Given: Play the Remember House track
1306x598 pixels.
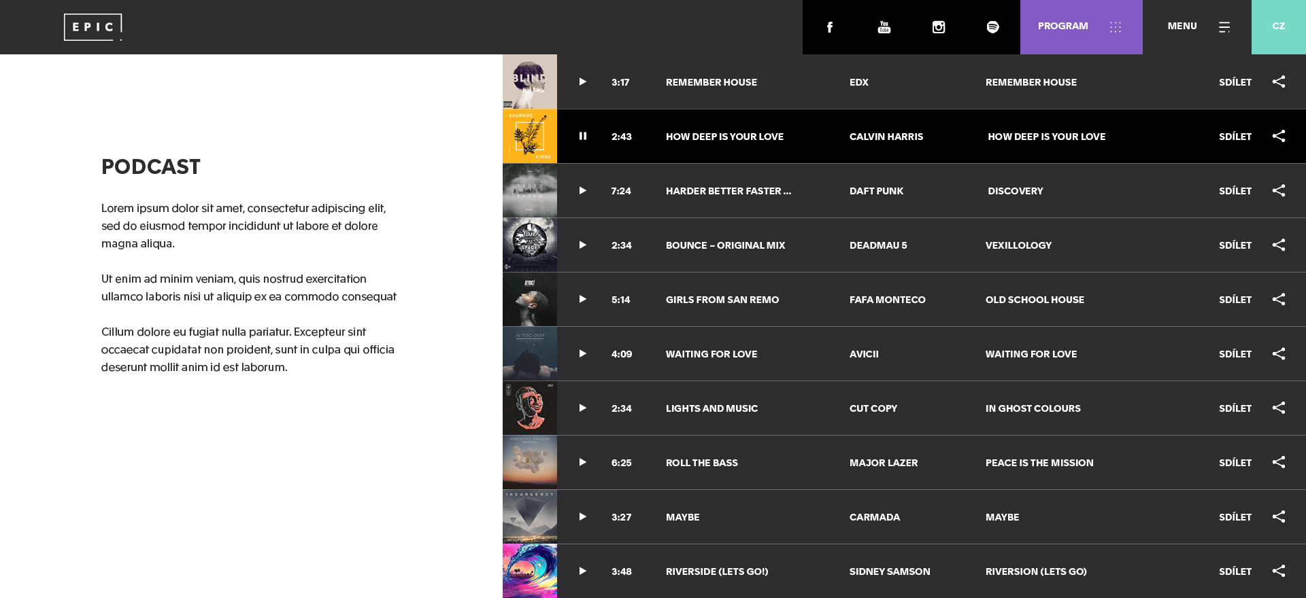Looking at the screenshot, I should [582, 82].
